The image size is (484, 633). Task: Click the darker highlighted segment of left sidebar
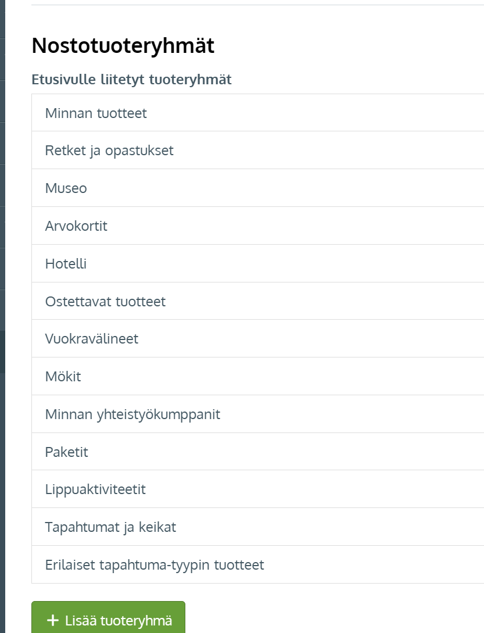2,352
